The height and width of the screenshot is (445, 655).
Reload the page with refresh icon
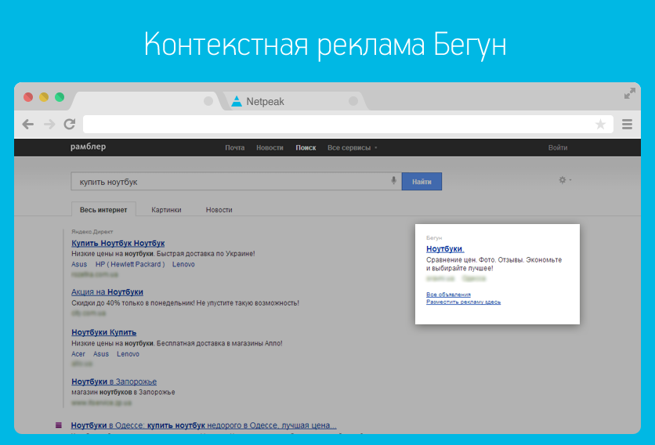pyautogui.click(x=70, y=124)
